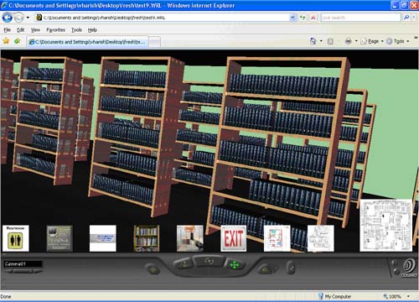Viewport: 419px width, 302px height.
Task: Click the Stop loading X icon
Action: pyautogui.click(x=313, y=18)
